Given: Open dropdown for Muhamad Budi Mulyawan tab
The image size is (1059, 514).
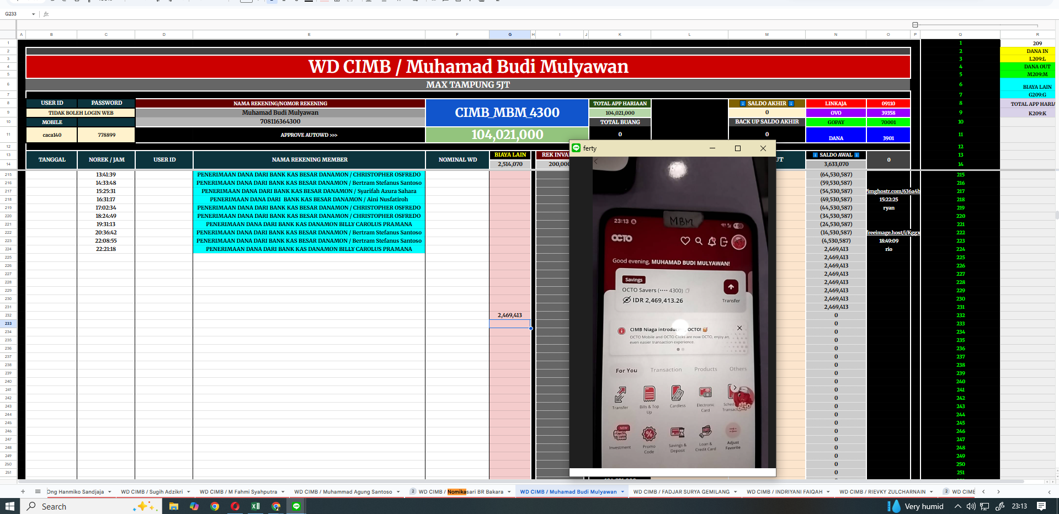Looking at the screenshot, I should [x=622, y=492].
